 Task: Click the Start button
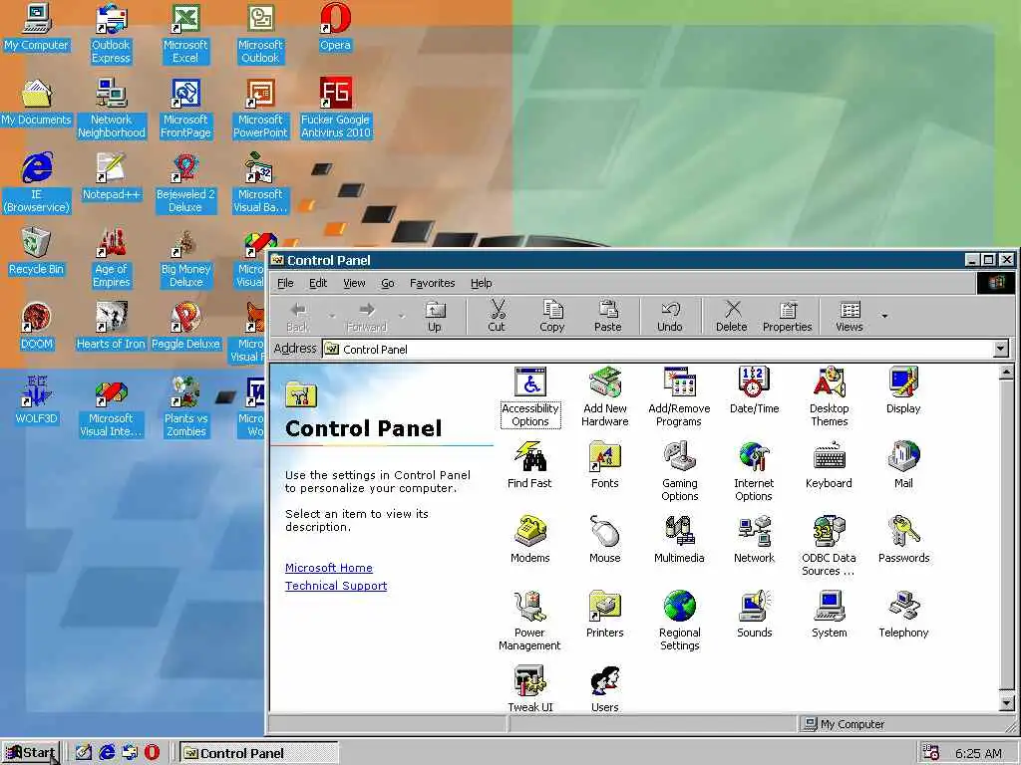pos(31,753)
